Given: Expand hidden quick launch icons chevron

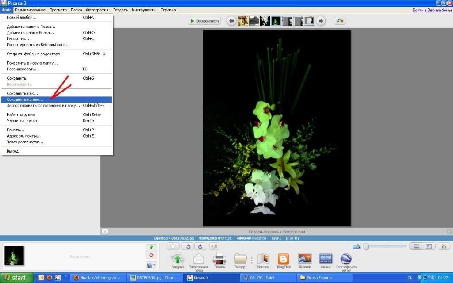Looking at the screenshot, I should [x=66, y=277].
